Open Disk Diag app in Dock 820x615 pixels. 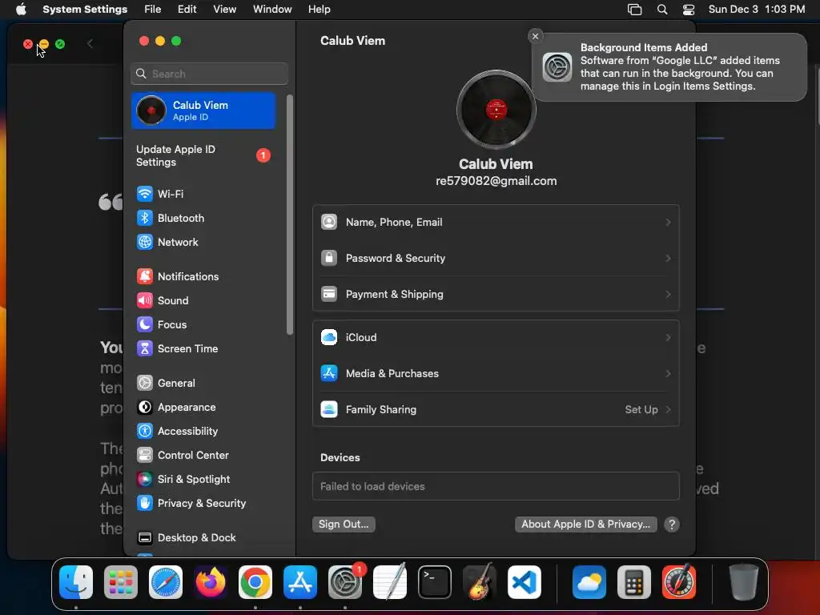(679, 582)
